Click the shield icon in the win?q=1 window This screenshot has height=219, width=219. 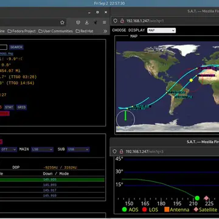pos(116,21)
